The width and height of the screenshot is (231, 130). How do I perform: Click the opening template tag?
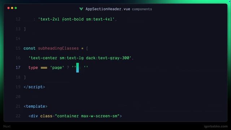pyautogui.click(x=35, y=106)
